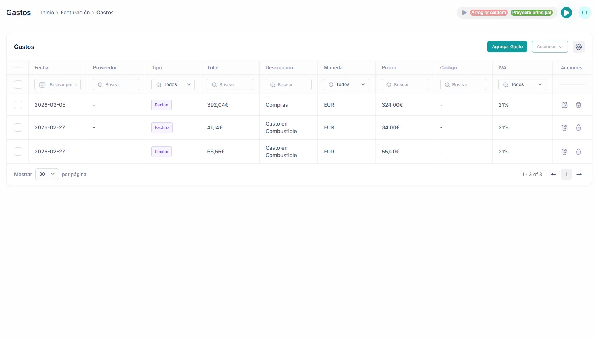The width and height of the screenshot is (596, 339).
Task: Open the CT user avatar menu
Action: coord(585,13)
